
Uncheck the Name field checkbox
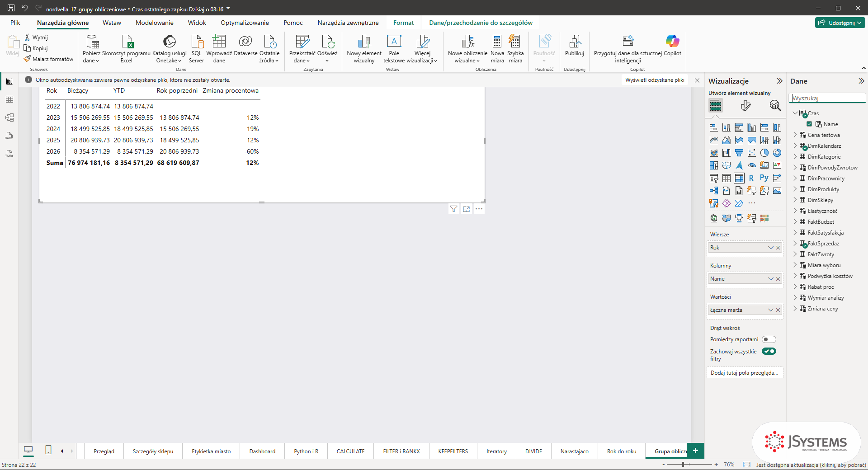coord(809,124)
